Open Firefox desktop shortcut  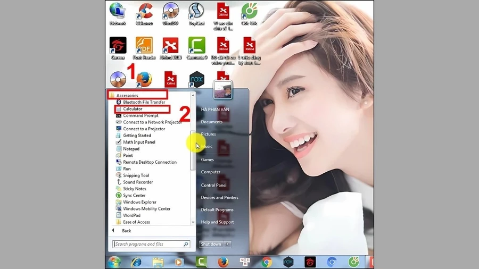tap(144, 79)
